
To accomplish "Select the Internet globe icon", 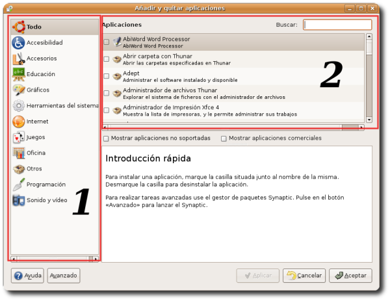I will [x=18, y=122].
